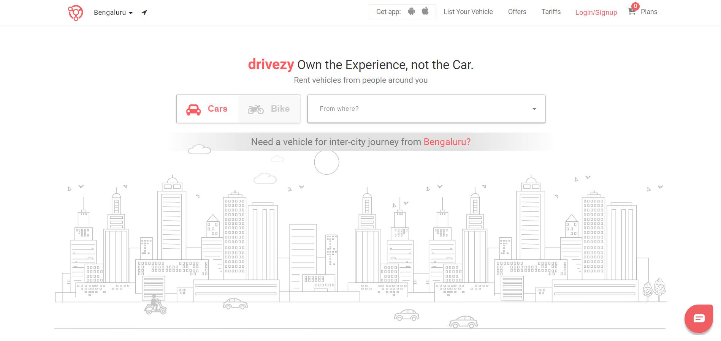Click the From where? dropdown arrow
This screenshot has width=721, height=341.
[534, 109]
